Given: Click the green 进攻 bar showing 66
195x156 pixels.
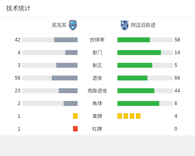Looking at the screenshot, I should click(x=132, y=78).
